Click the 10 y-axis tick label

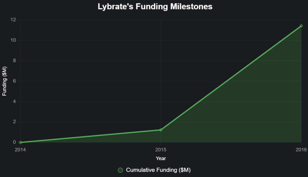13,40
